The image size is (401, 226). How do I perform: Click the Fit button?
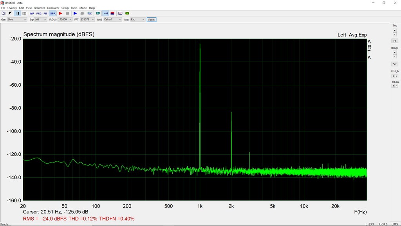(395, 41)
